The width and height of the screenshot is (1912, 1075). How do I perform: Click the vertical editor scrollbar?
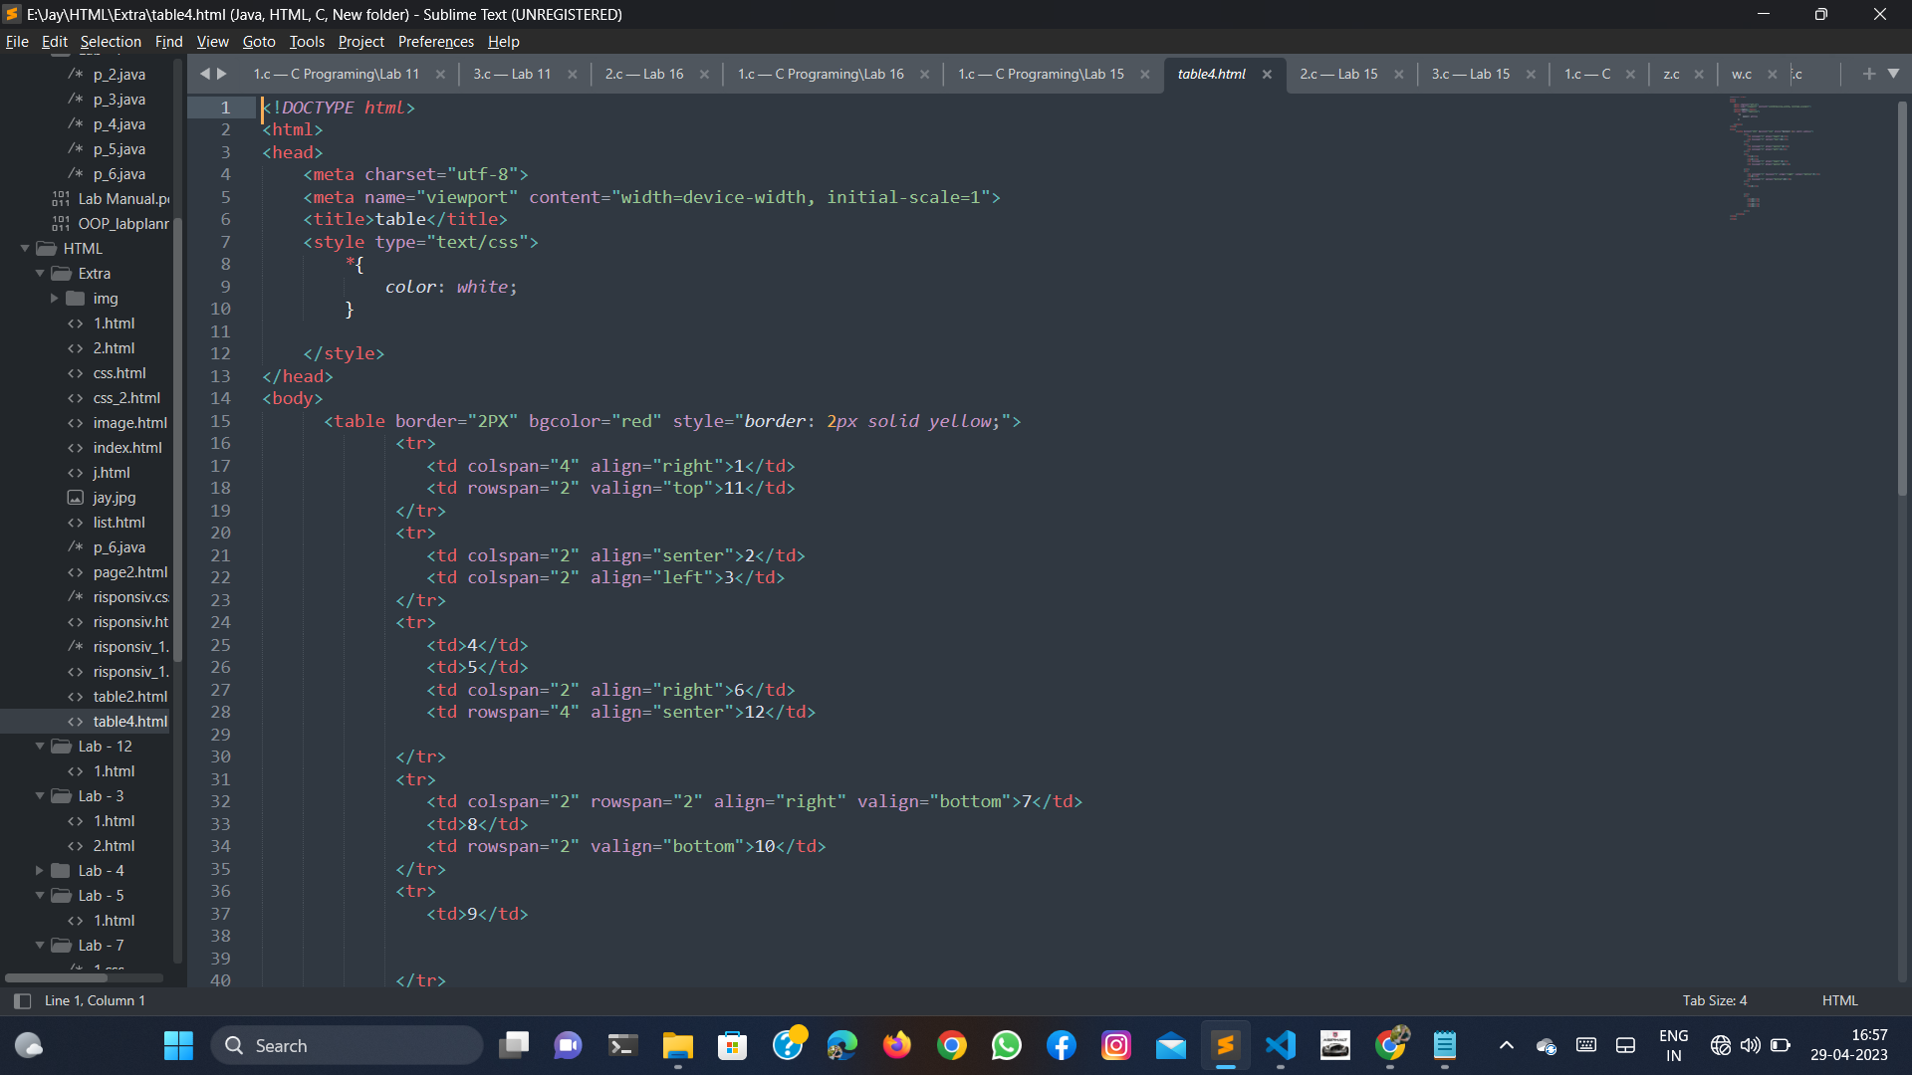[x=1901, y=299]
